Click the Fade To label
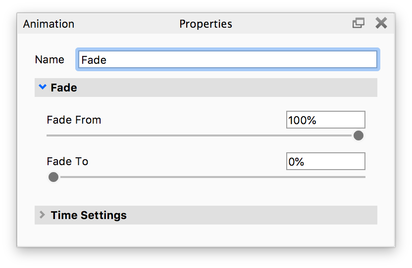 (67, 161)
